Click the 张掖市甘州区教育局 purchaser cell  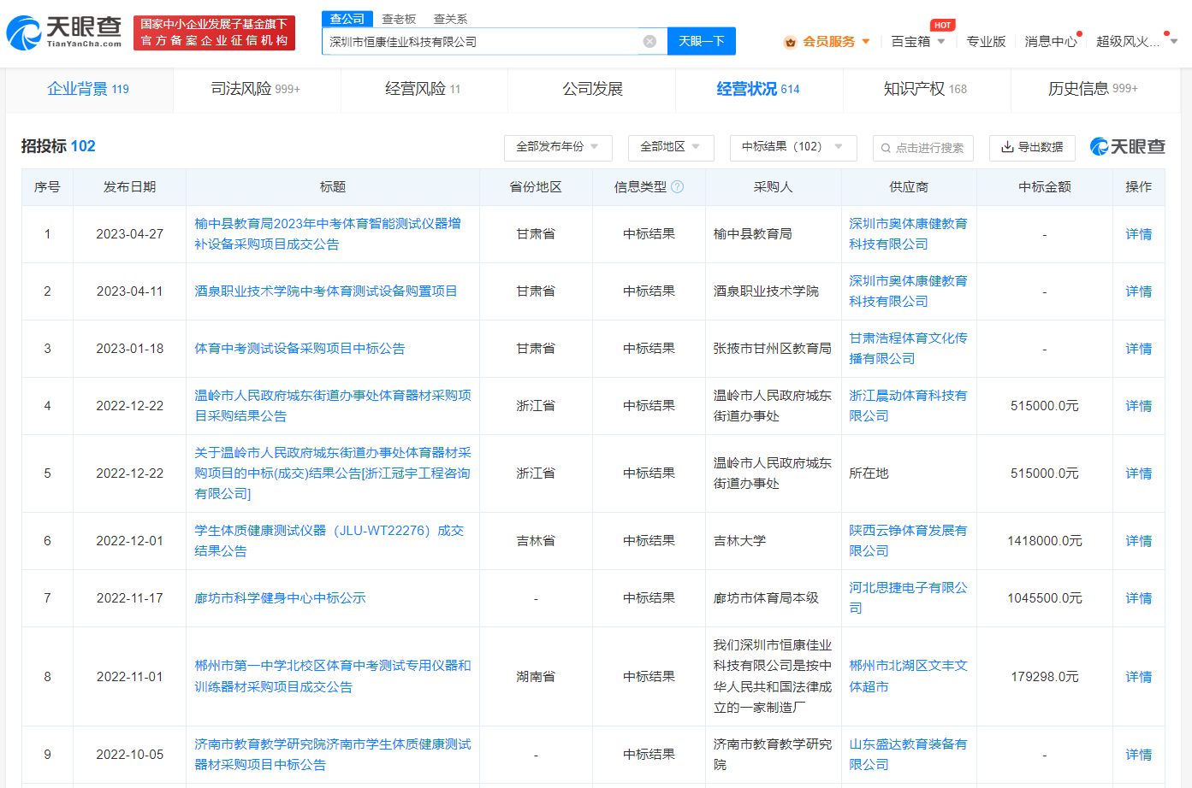(773, 348)
